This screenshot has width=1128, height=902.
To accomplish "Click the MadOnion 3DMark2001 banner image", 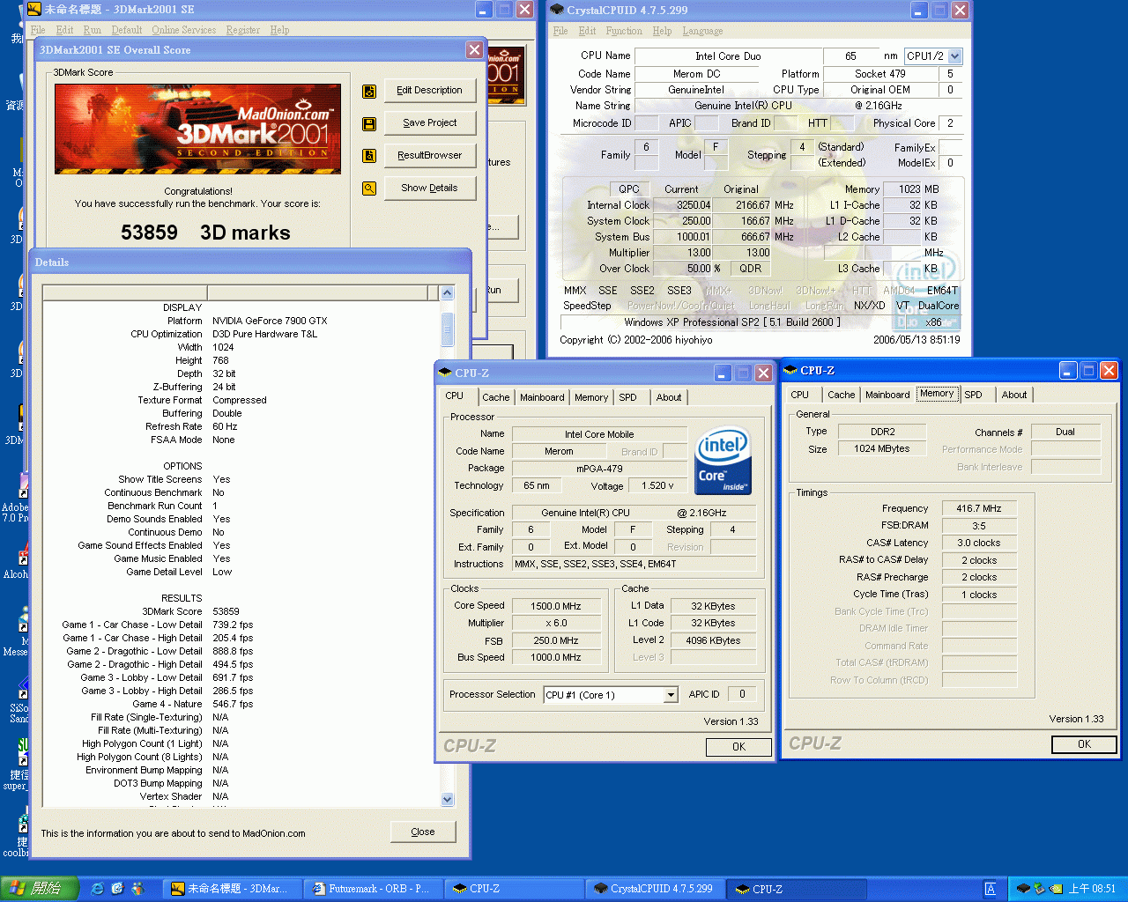I will 197,129.
